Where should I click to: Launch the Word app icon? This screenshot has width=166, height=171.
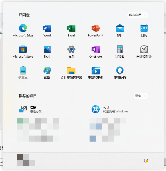pyautogui.click(x=47, y=28)
